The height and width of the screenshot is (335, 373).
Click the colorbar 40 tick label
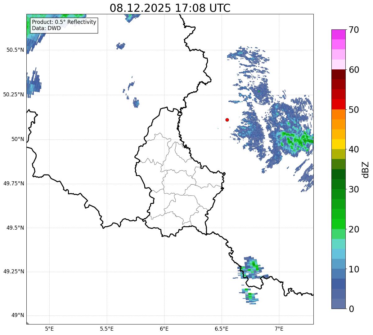click(354, 149)
